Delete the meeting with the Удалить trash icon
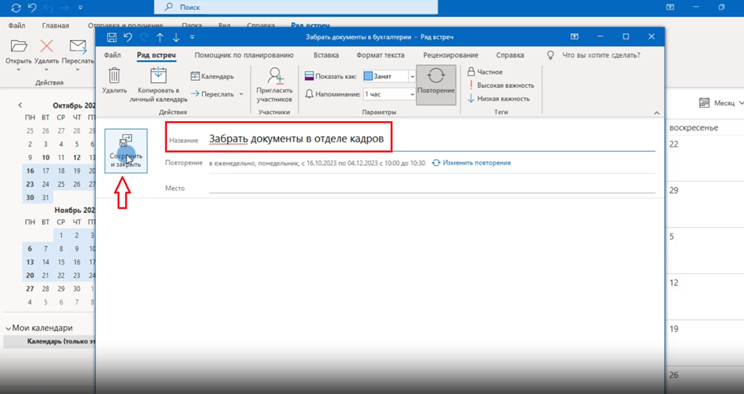 click(114, 81)
